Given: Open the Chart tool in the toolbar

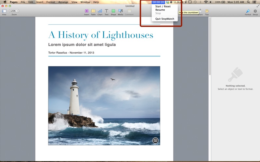Looking at the screenshot, I should [100, 11].
